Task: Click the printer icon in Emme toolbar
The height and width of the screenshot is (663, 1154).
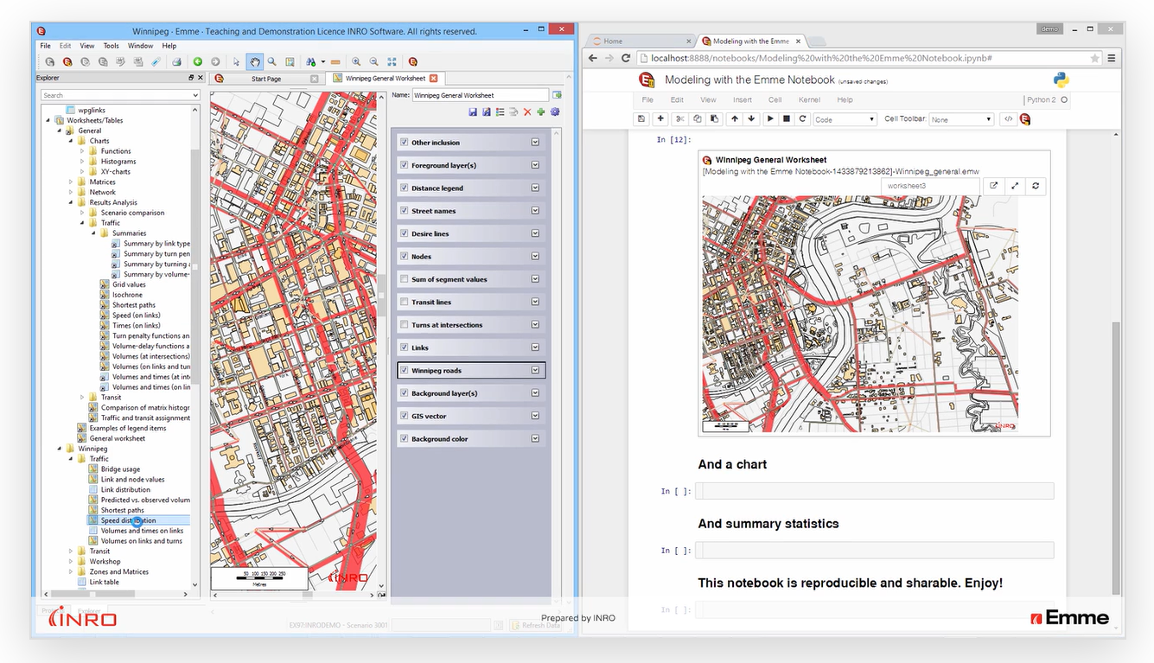Action: click(176, 61)
